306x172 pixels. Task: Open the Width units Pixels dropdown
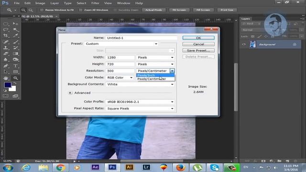pyautogui.click(x=155, y=57)
